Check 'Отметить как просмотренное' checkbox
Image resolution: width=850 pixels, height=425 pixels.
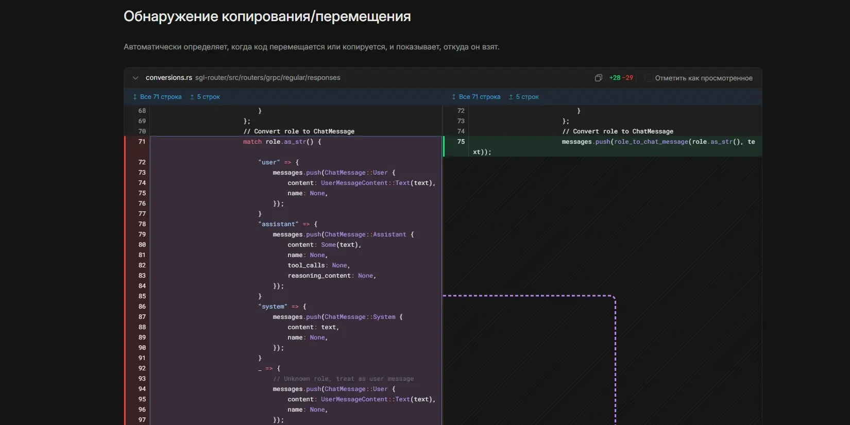(x=649, y=78)
